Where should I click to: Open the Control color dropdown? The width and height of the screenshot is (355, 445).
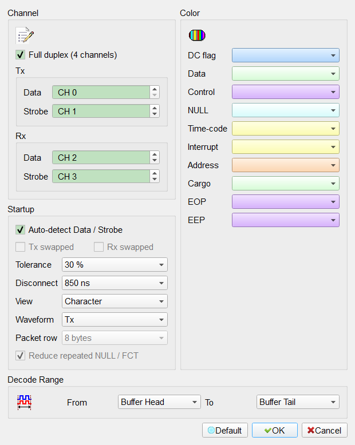(x=285, y=92)
